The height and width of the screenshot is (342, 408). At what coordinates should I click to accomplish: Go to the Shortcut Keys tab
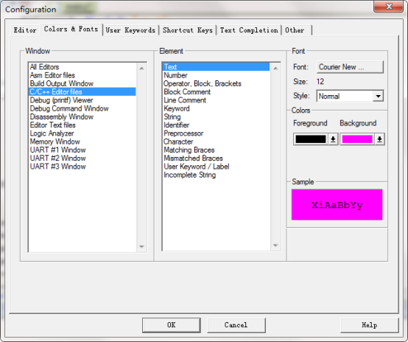(x=188, y=30)
